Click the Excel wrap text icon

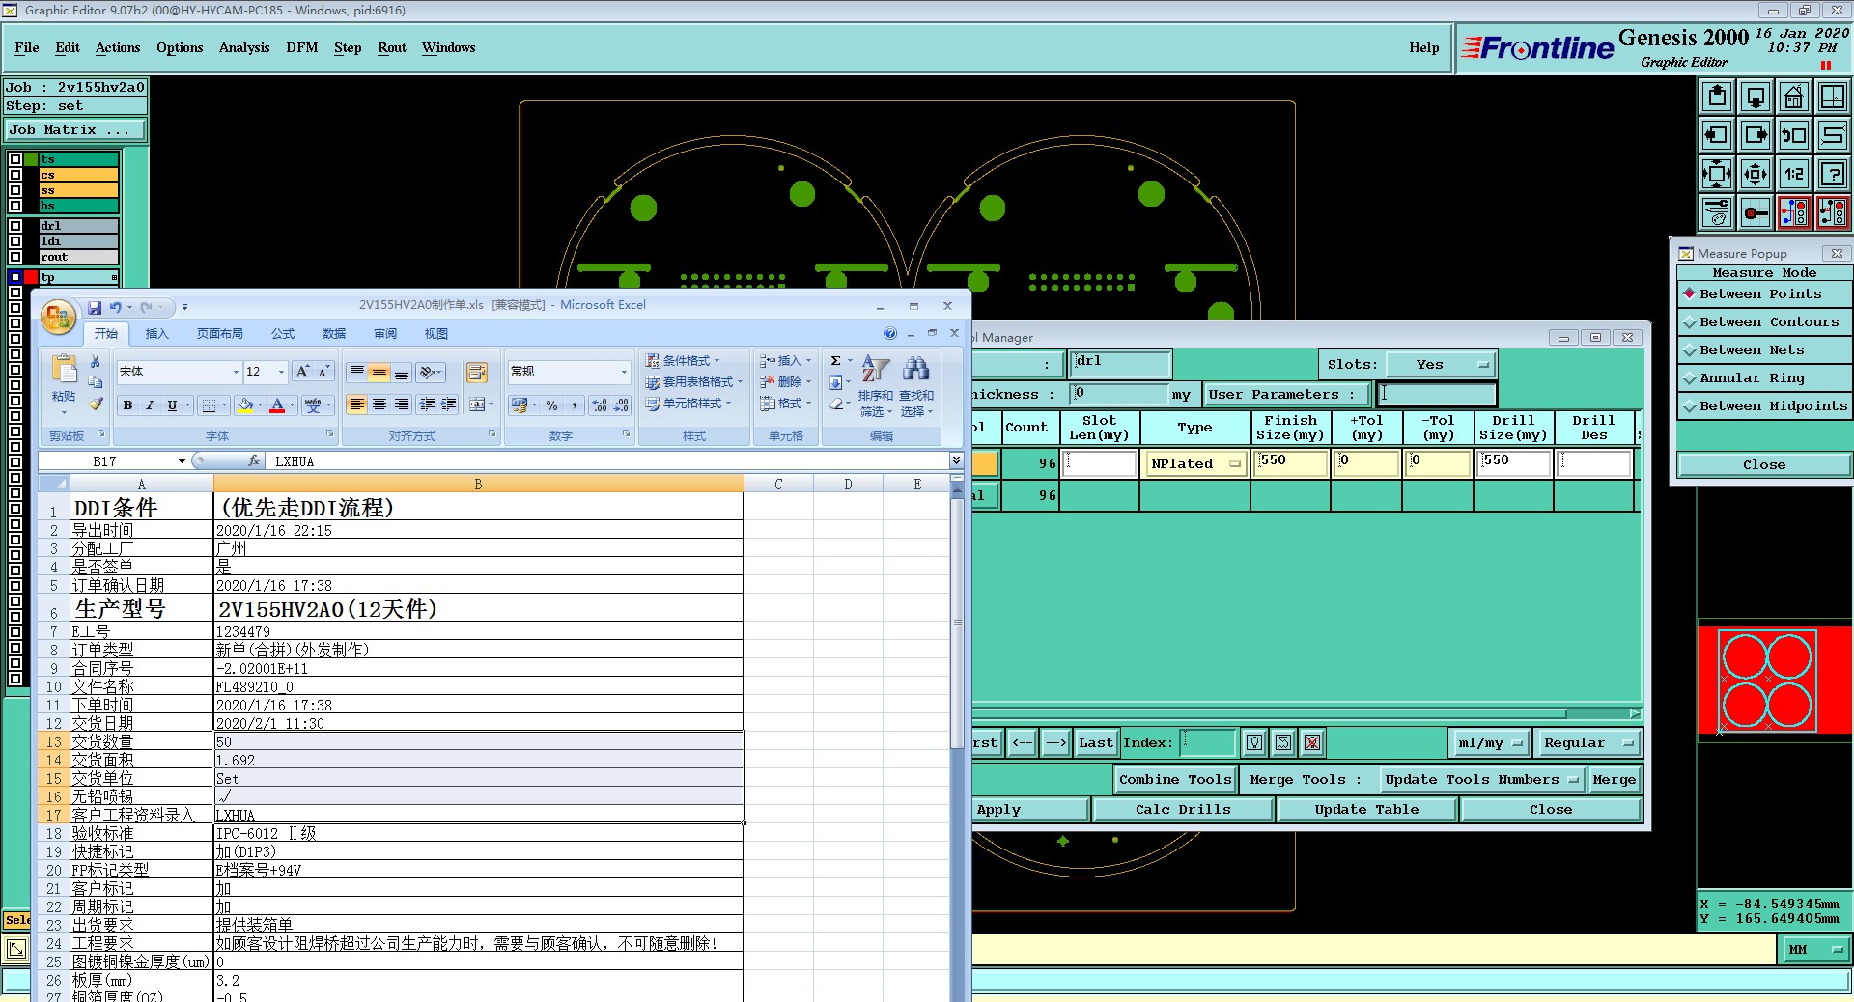476,372
